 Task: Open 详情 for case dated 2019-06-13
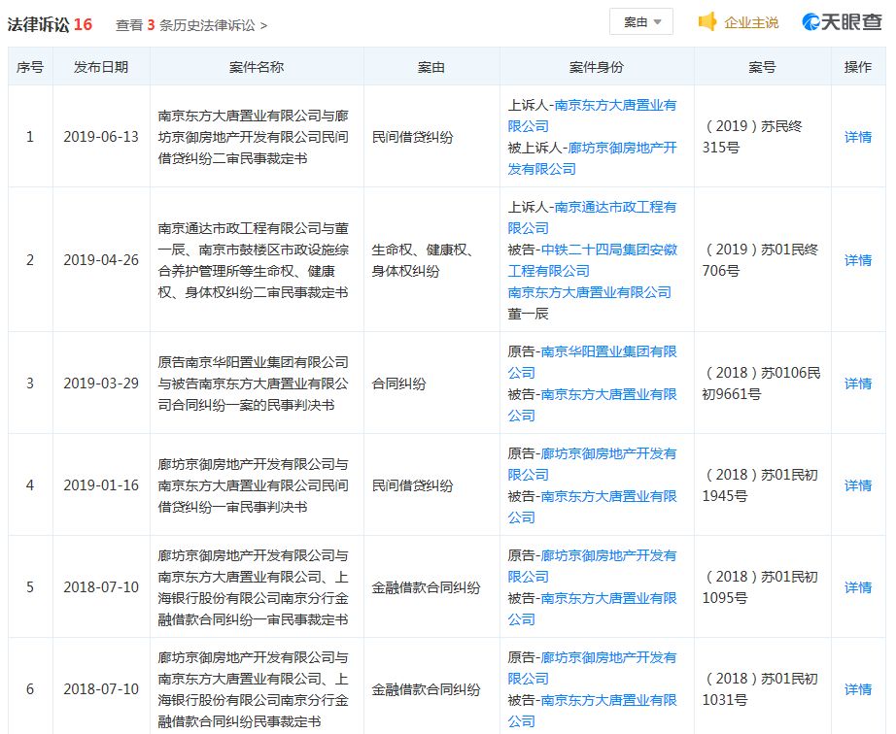tap(856, 137)
